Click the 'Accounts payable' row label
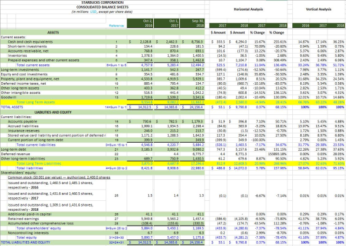The image size is (346, 246). pyautogui.click(x=22, y=121)
